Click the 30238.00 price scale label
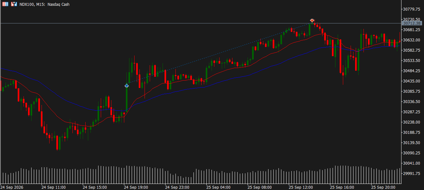424x190 pixels. click(411, 122)
